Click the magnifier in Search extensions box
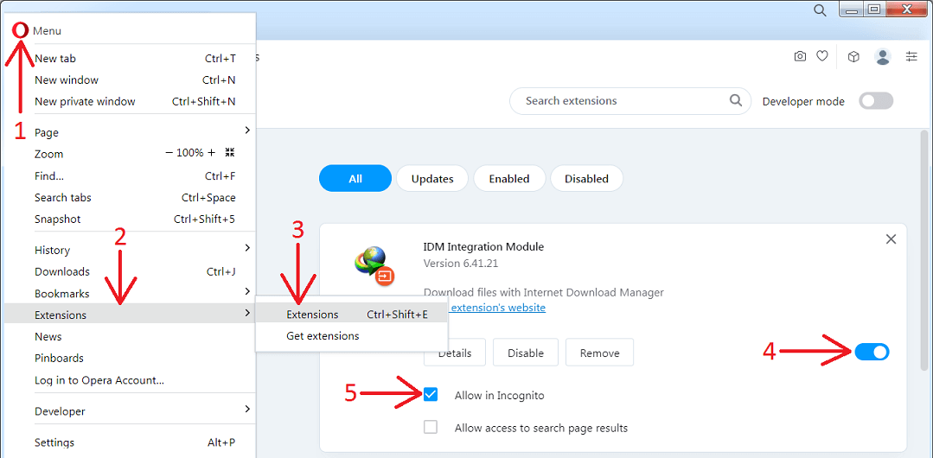This screenshot has height=458, width=933. click(736, 100)
